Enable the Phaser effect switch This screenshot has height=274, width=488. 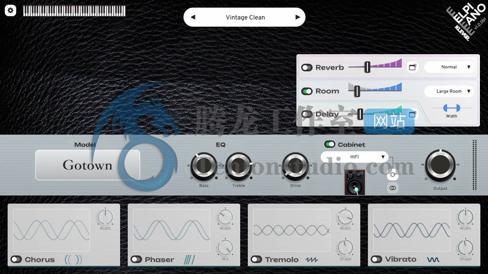click(x=136, y=259)
